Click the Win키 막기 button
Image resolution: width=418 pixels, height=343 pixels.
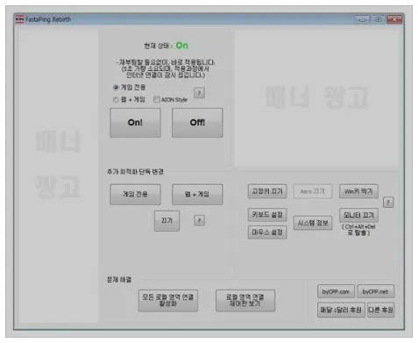[358, 191]
